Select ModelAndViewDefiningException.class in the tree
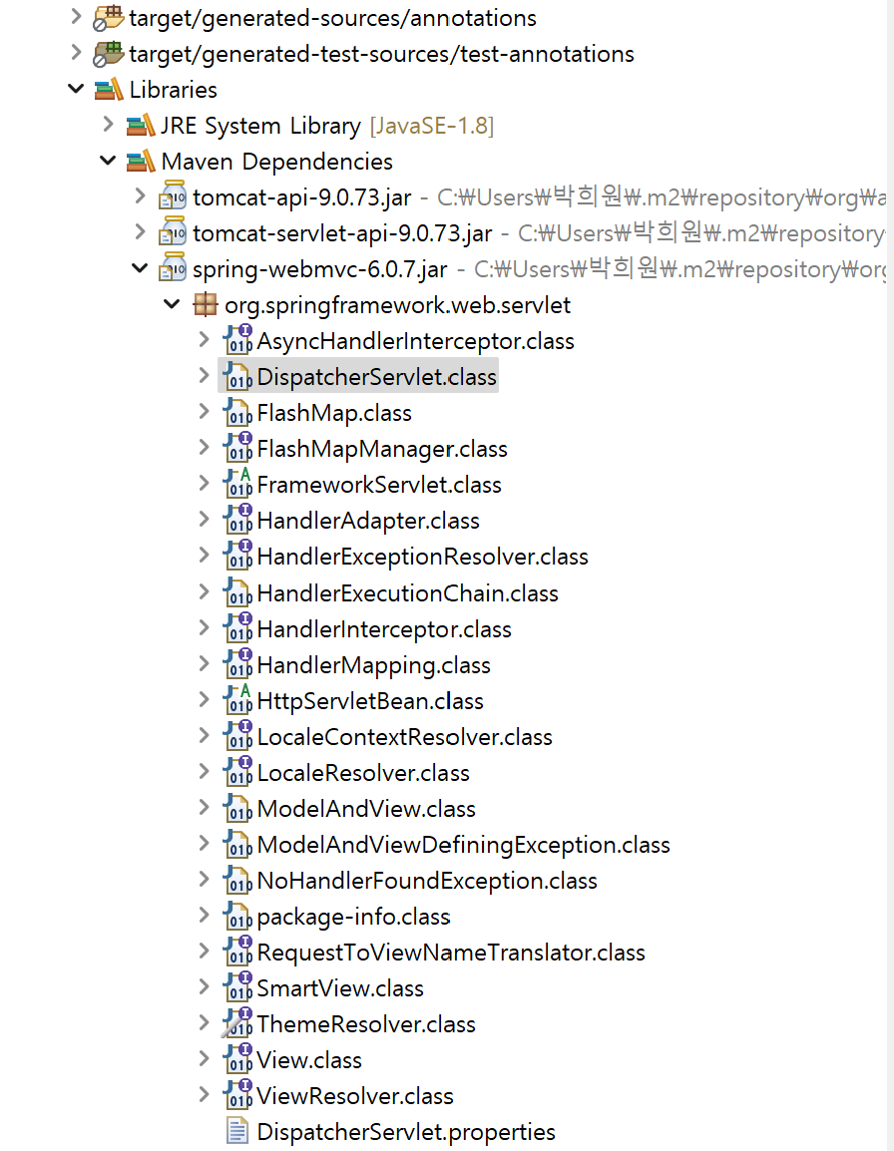Viewport: 894px width, 1151px height. click(464, 845)
